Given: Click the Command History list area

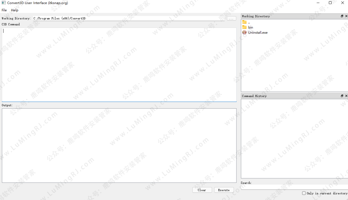Looking at the screenshot, I should (x=295, y=138).
